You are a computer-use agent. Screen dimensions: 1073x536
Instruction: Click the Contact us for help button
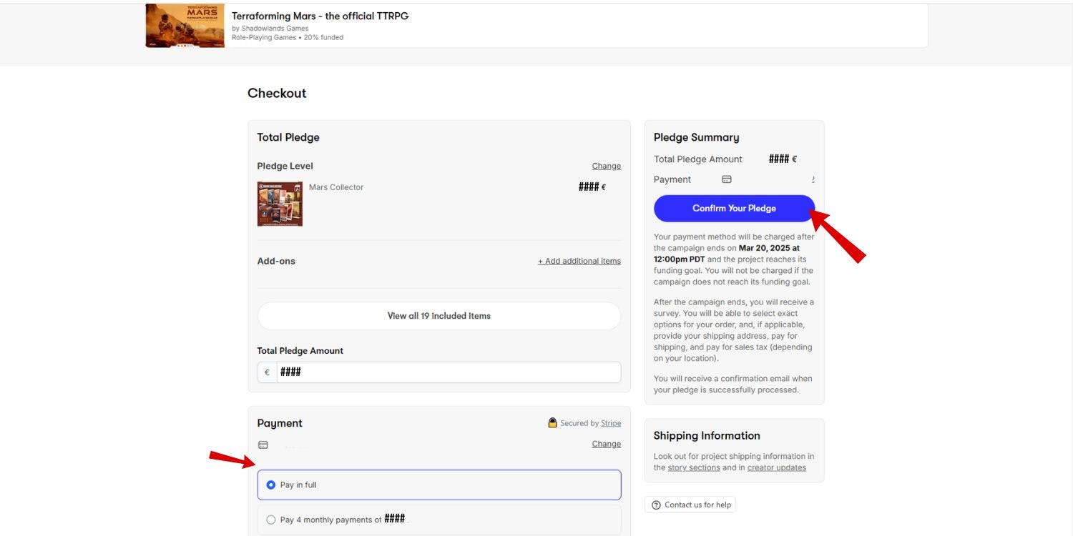[690, 505]
